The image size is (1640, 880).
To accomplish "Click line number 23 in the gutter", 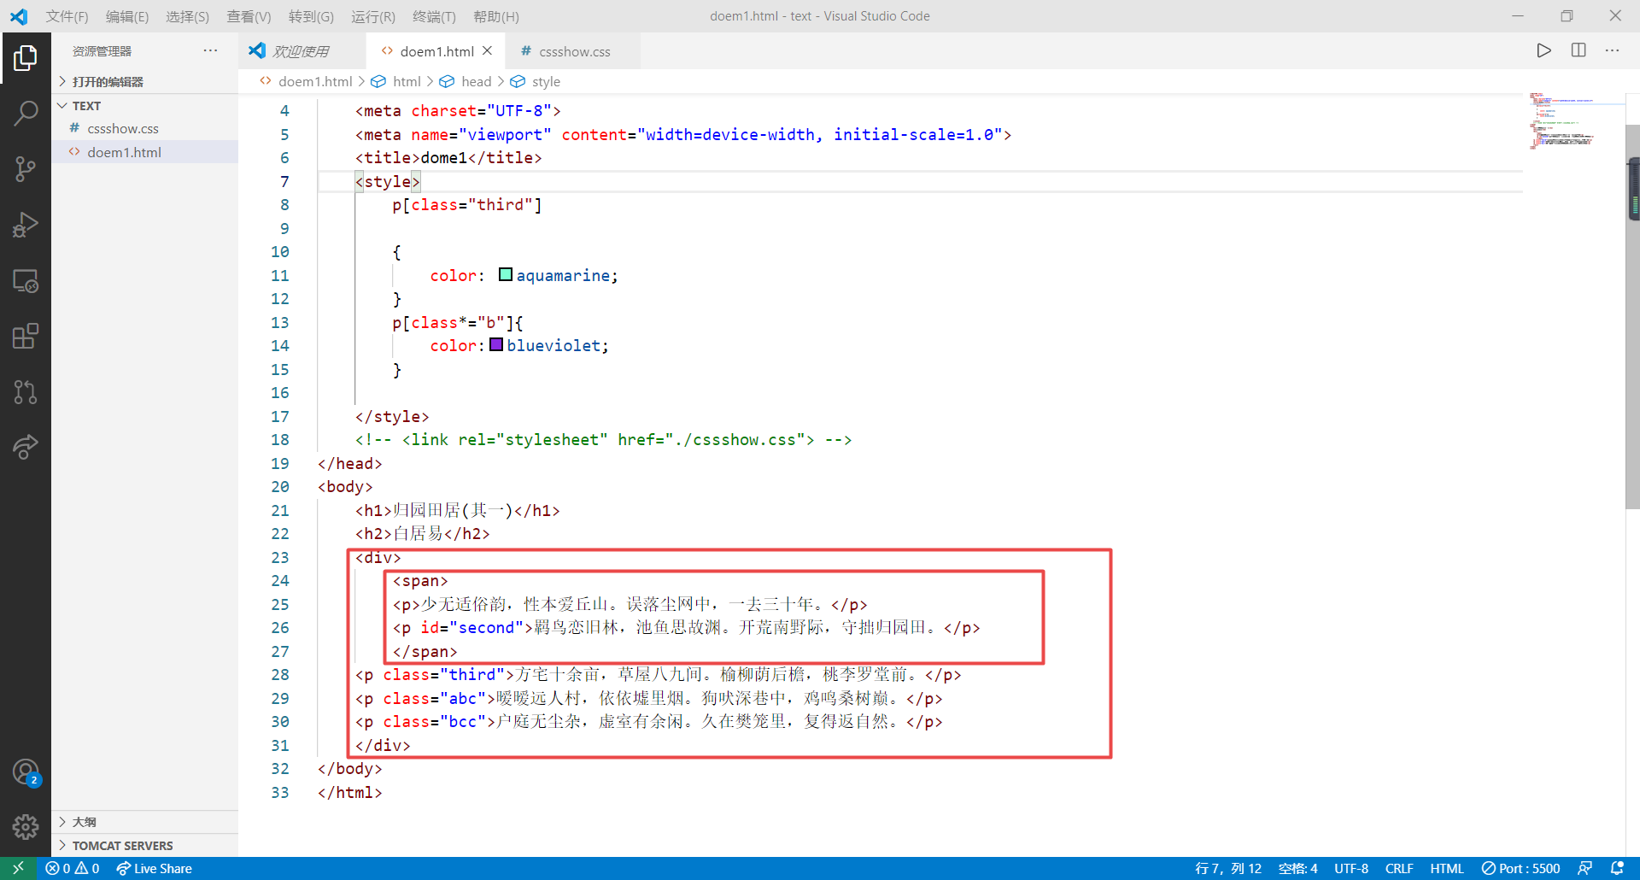I will (x=280, y=557).
